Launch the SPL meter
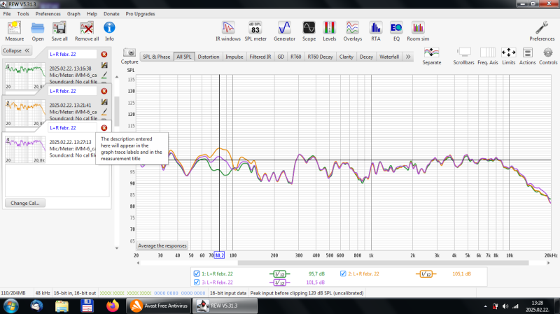This screenshot has width=560, height=314. 255,31
